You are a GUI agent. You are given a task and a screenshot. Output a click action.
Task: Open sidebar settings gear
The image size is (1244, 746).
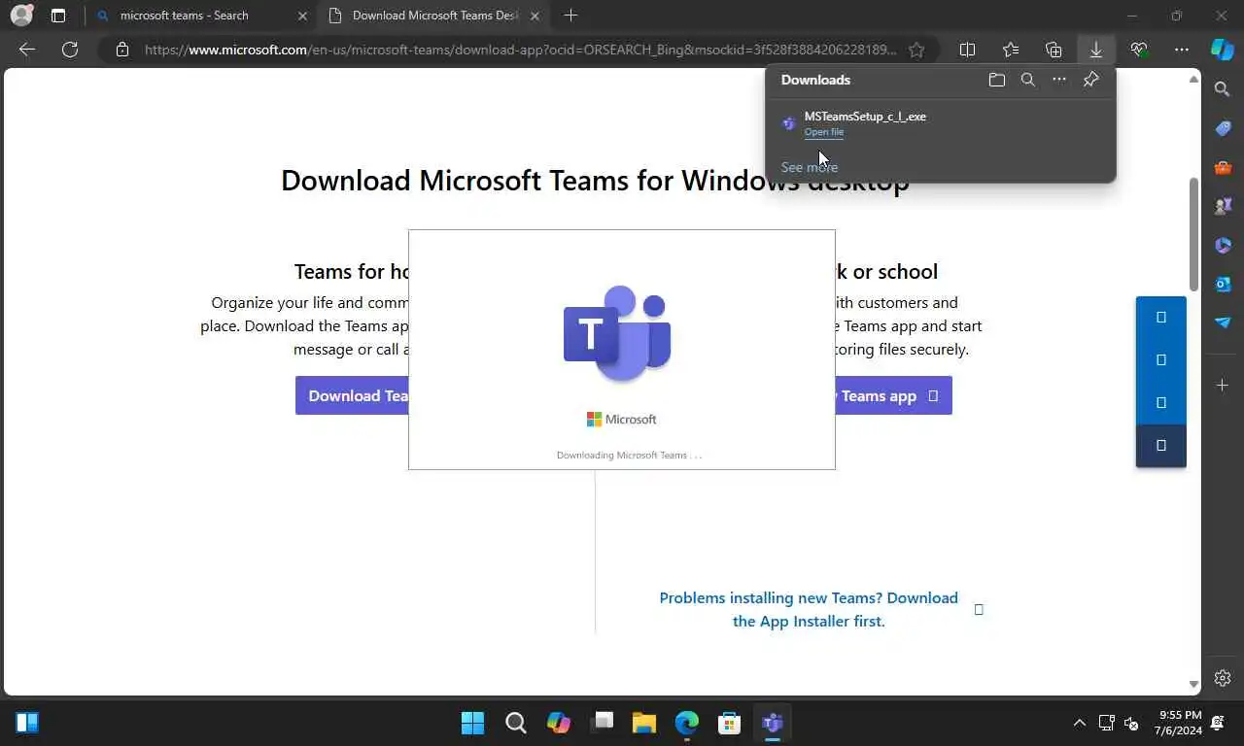1223,678
